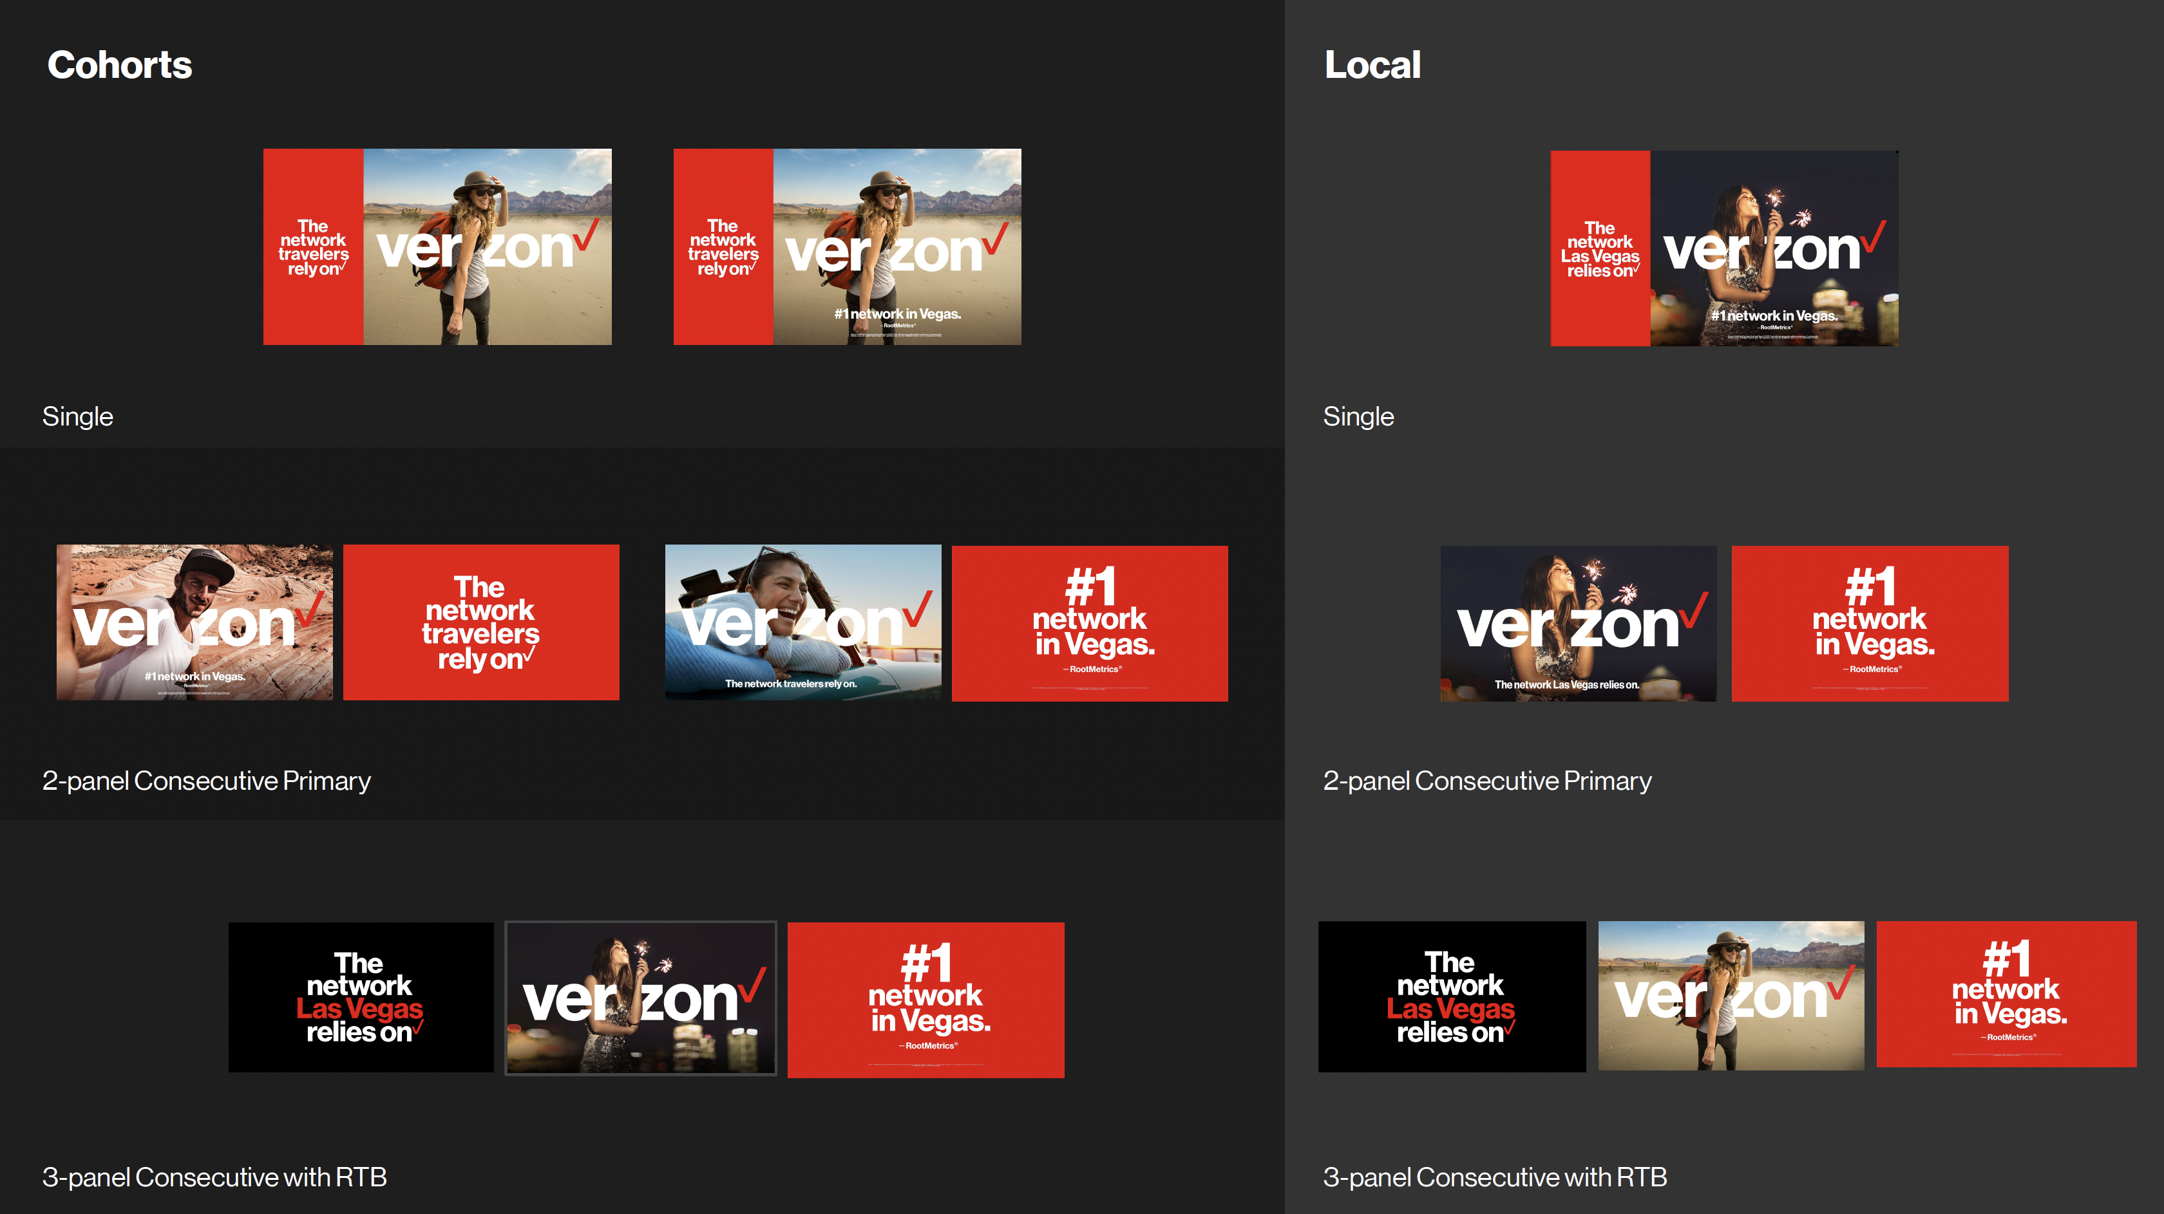Click Cohorts '2-panel Consecutive Primary' label
The width and height of the screenshot is (2164, 1214).
[207, 781]
